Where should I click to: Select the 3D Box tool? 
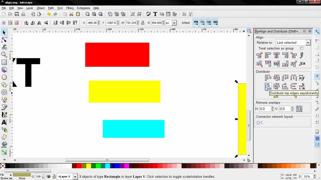pyautogui.click(x=4, y=70)
